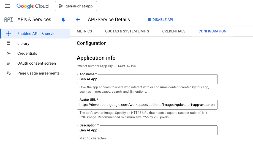
Task: Click the Enabled APIs & services icon
Action: pyautogui.click(x=9, y=34)
